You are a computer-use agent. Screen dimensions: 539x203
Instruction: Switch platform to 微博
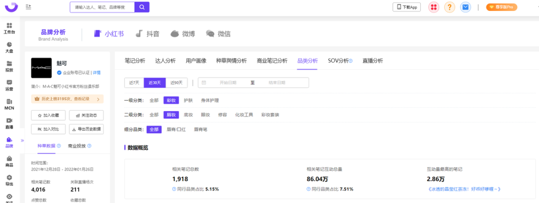[183, 34]
